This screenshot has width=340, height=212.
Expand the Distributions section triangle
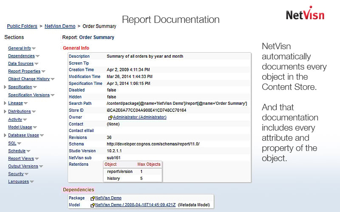tap(5, 112)
